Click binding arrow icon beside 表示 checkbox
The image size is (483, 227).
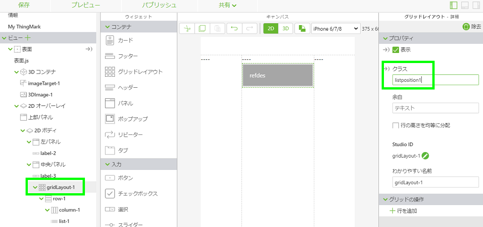(386, 50)
